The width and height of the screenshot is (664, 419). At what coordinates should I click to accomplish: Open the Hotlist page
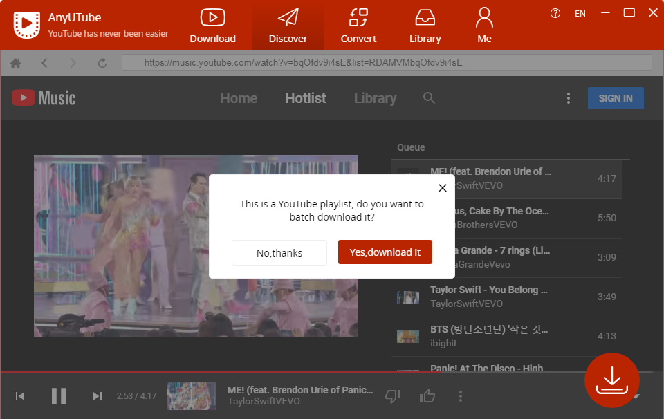[306, 98]
